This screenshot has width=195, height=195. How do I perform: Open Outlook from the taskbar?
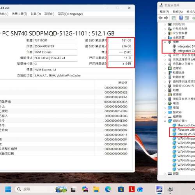pyautogui.click(x=140, y=189)
